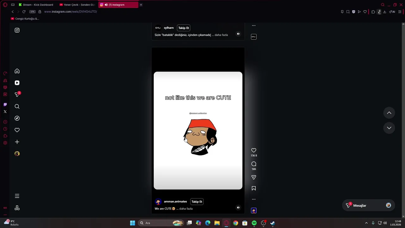405x228 pixels.
Task: Save the reel with bookmark icon
Action: tap(254, 188)
